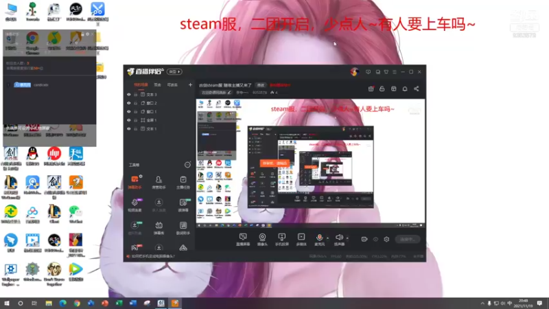Viewport: 549px width, 309px height.
Task: Collapse the toolbox panel
Action: point(187,165)
